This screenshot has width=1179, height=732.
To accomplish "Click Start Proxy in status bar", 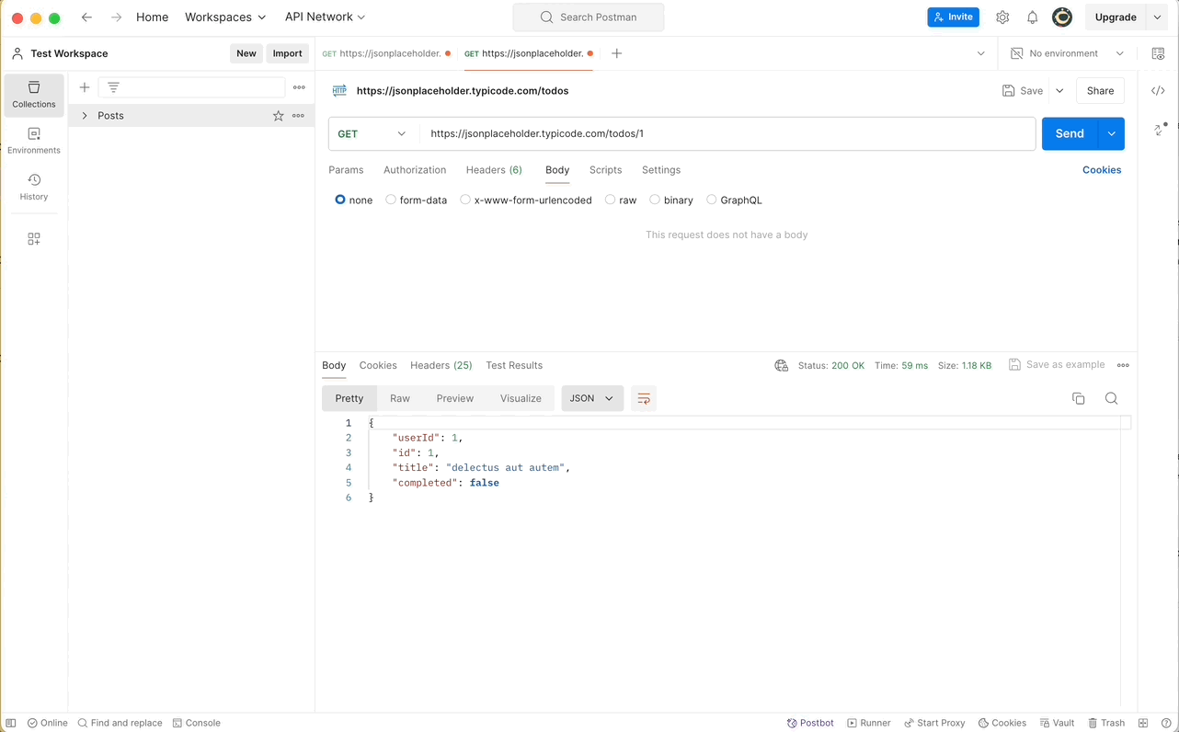I will (x=934, y=723).
